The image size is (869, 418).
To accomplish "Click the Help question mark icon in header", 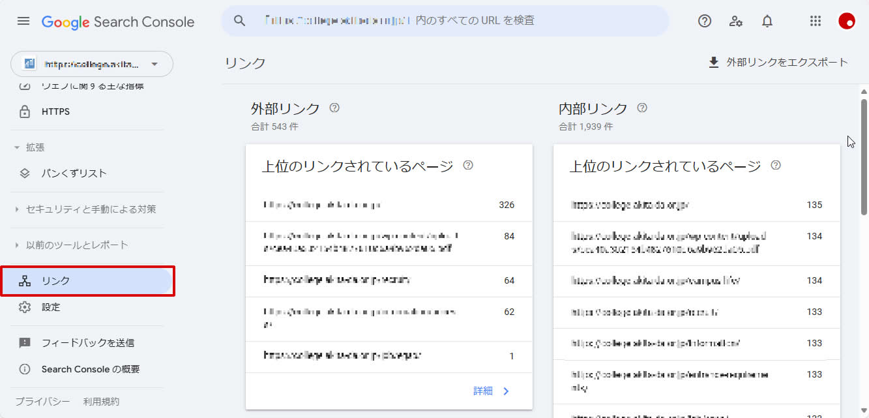I will [704, 21].
